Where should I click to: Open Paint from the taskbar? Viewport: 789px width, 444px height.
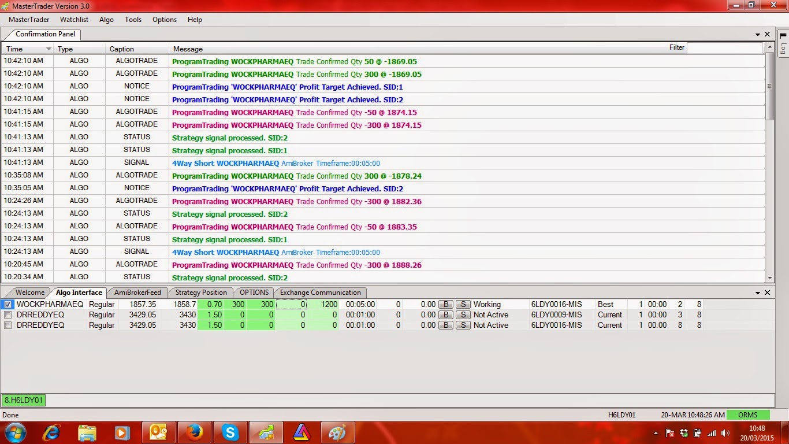pos(337,432)
